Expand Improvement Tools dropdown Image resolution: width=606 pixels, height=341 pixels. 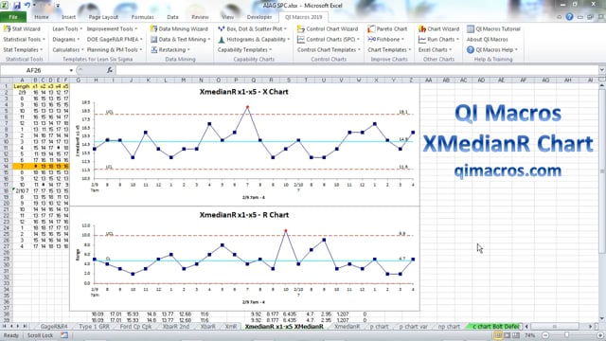point(112,29)
